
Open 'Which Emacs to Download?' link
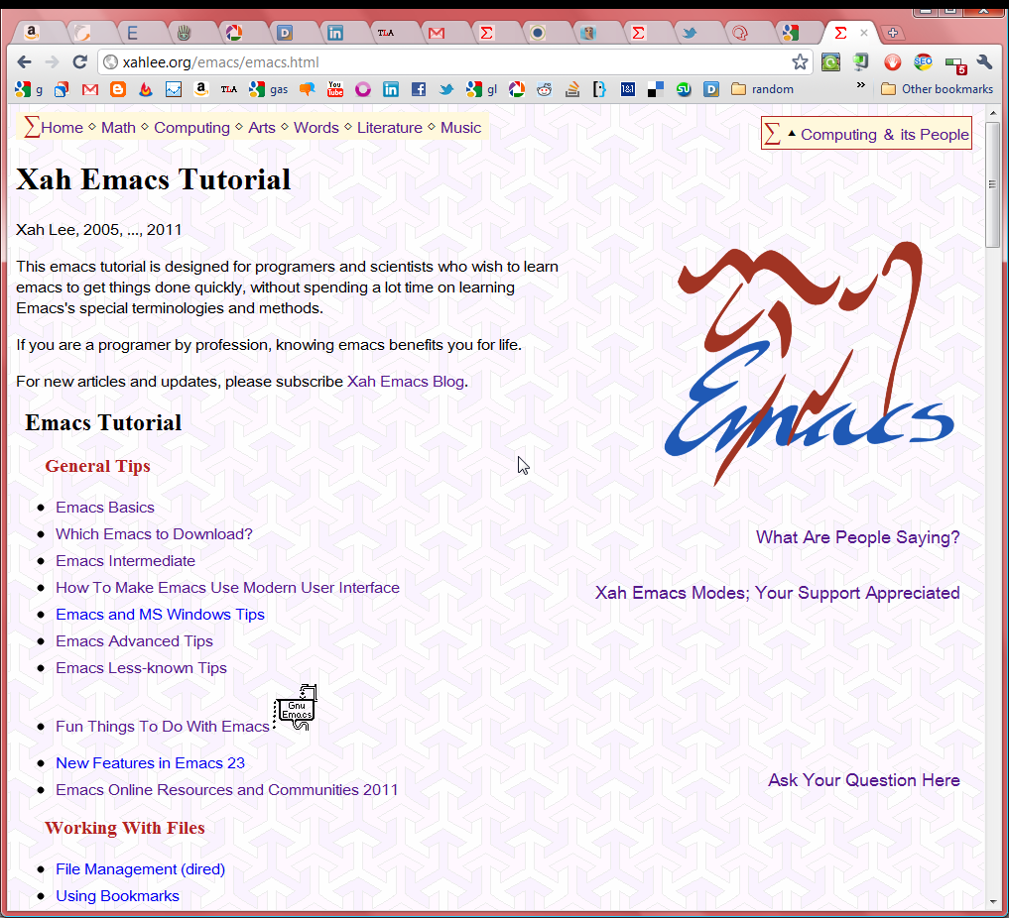coord(154,534)
